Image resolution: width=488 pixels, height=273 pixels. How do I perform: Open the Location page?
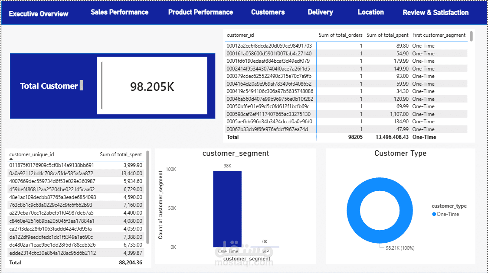coord(371,12)
